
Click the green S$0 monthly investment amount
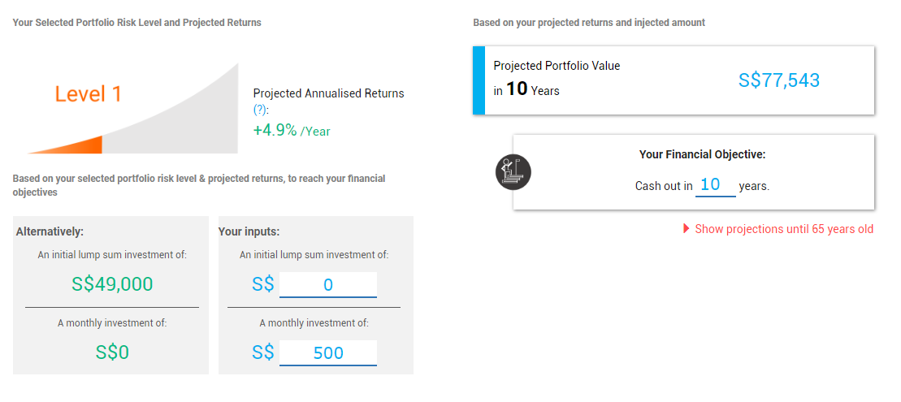[111, 352]
